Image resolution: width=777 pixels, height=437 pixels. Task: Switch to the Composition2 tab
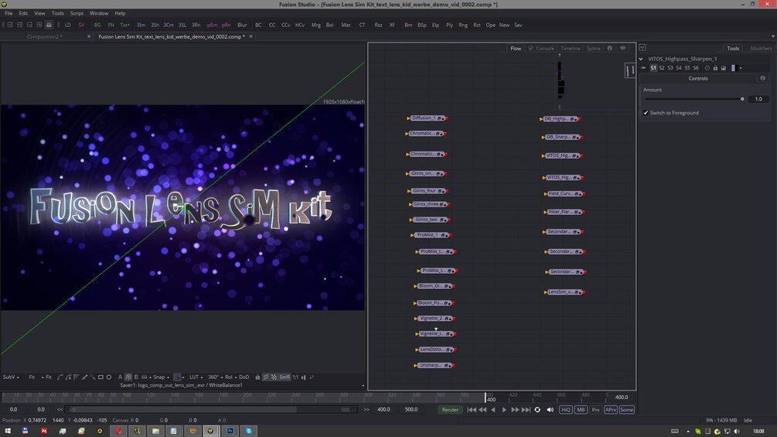coord(45,36)
